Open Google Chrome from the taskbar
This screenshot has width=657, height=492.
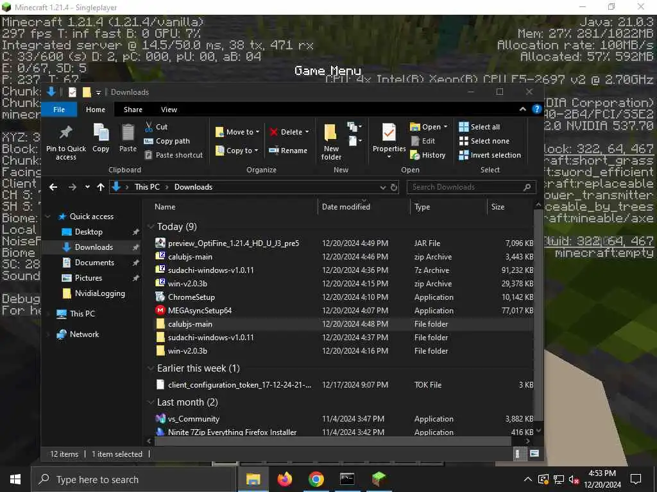tap(316, 479)
